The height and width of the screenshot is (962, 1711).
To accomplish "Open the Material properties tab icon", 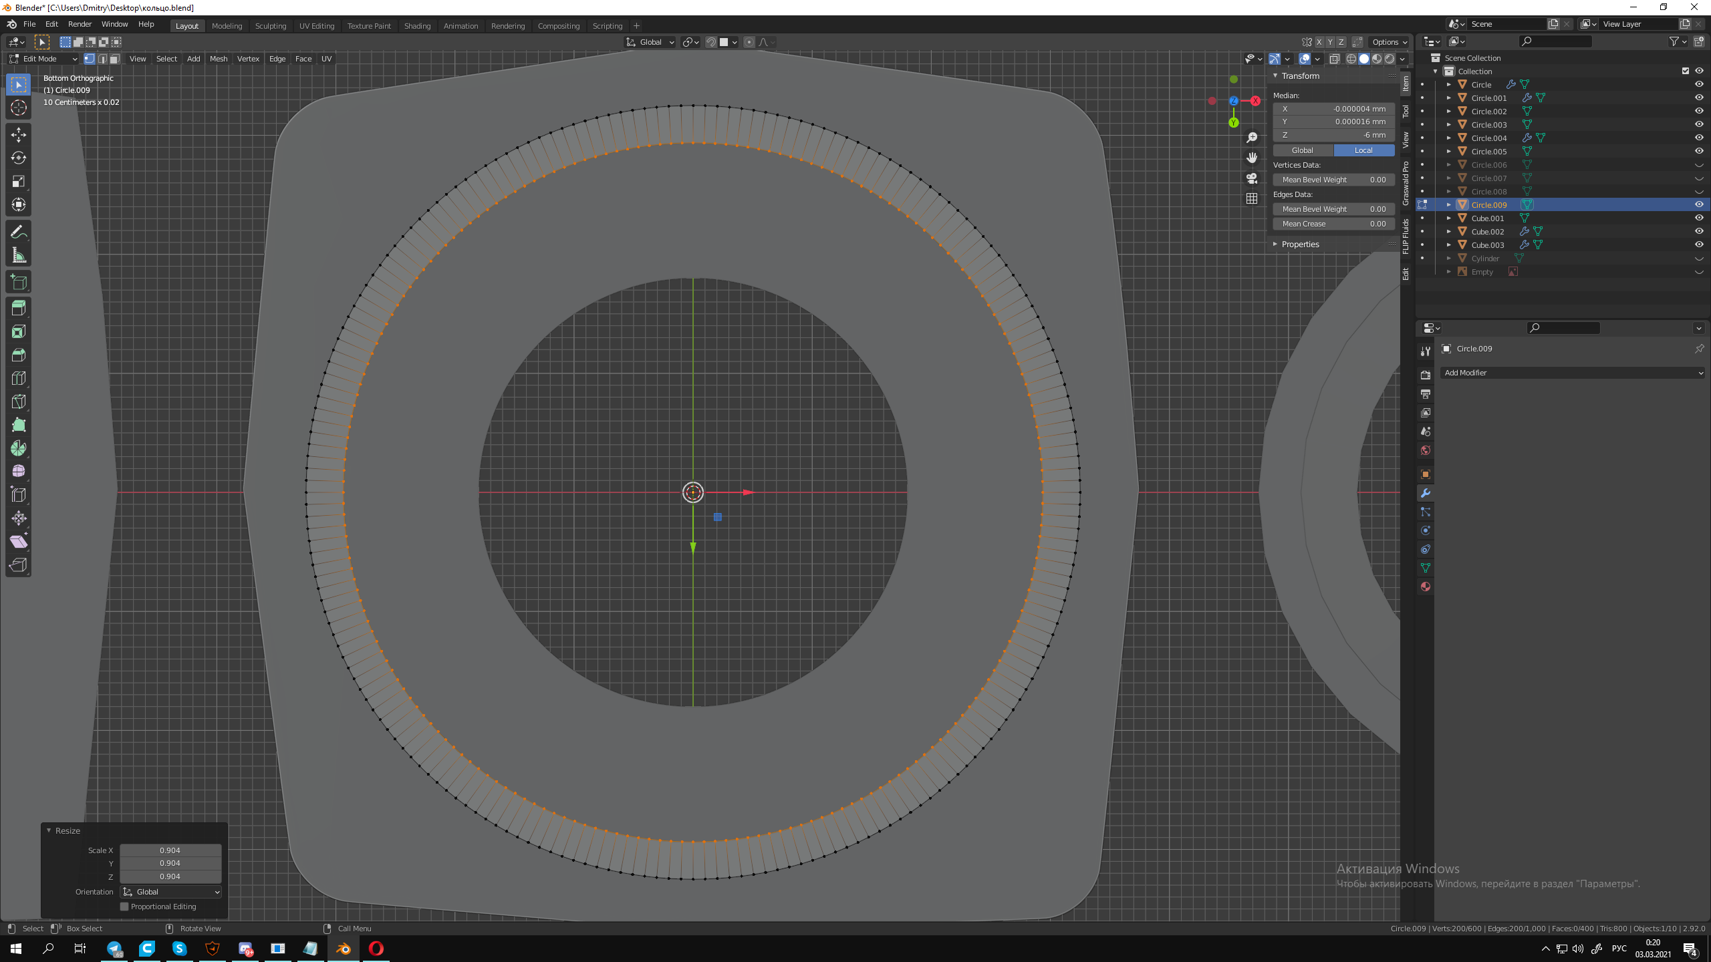I will point(1426,587).
